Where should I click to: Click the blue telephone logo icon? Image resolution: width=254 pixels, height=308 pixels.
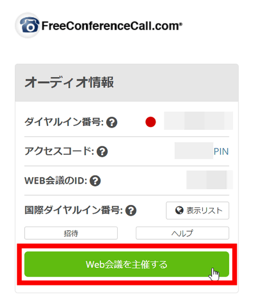[x=28, y=25]
